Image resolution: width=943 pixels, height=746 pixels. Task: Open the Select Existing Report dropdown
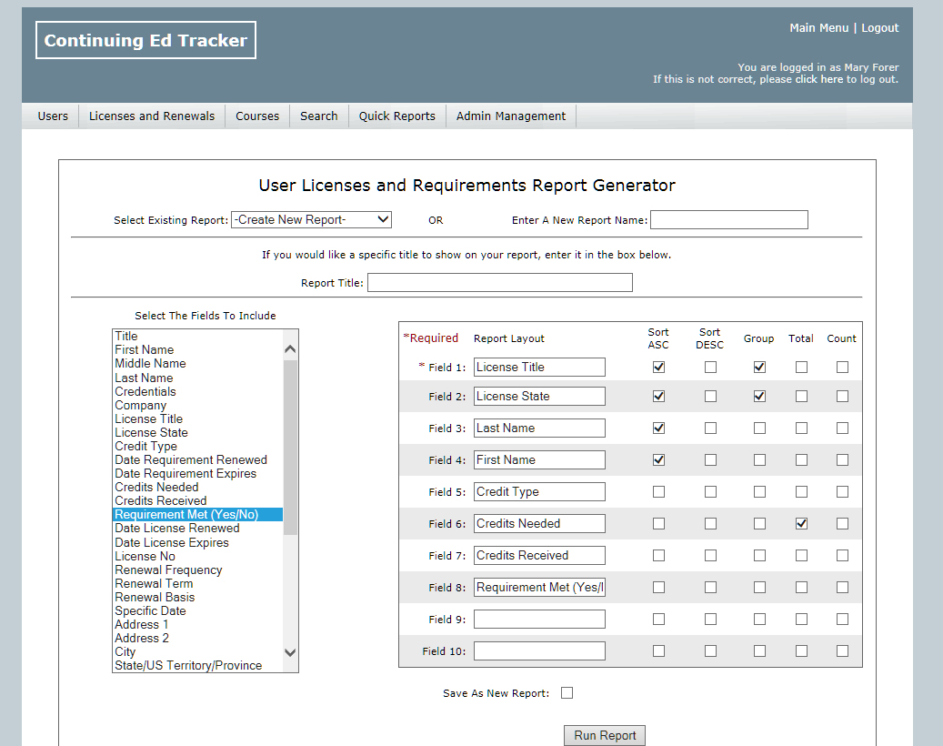coord(311,219)
